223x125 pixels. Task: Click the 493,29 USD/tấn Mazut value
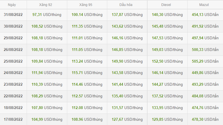pos(205,84)
